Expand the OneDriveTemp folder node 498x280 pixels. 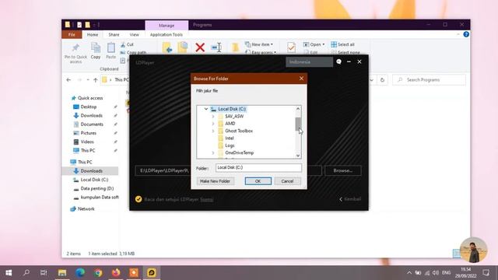tap(213, 152)
